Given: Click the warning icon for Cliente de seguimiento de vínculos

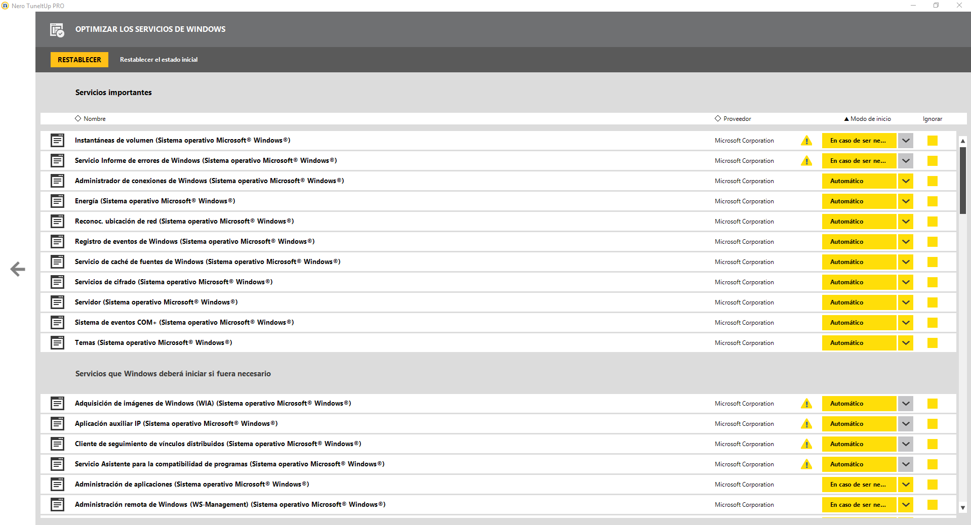Looking at the screenshot, I should (x=806, y=444).
